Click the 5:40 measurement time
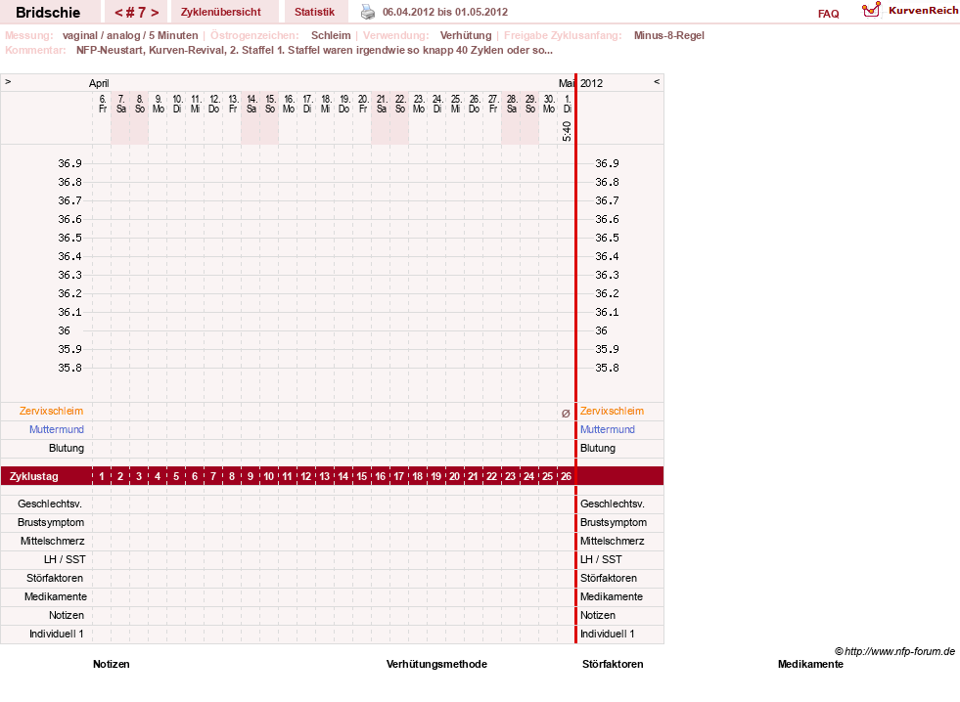This screenshot has height=702, width=960. point(567,131)
